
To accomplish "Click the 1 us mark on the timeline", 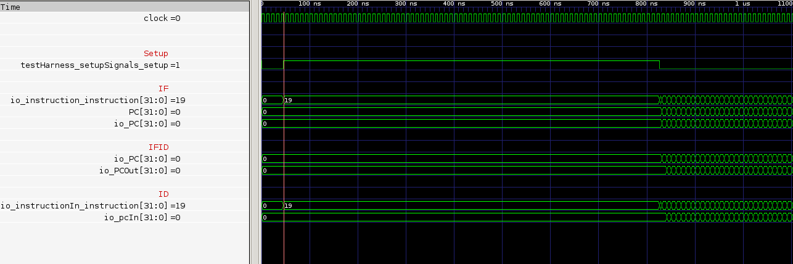I will click(x=743, y=4).
